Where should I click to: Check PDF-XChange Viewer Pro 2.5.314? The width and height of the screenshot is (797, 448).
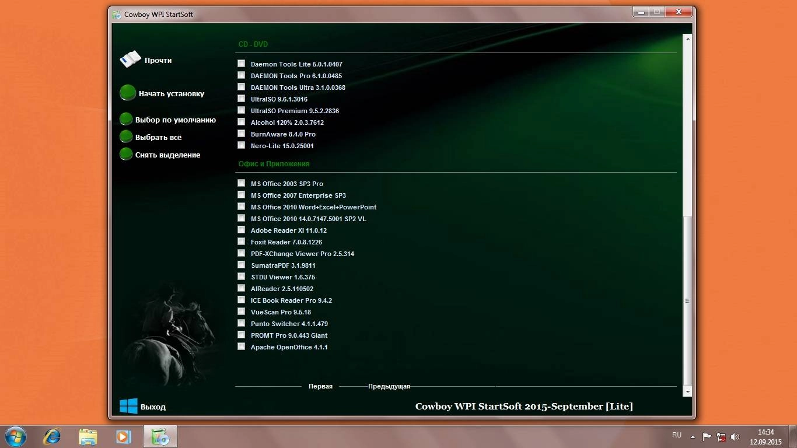click(241, 253)
